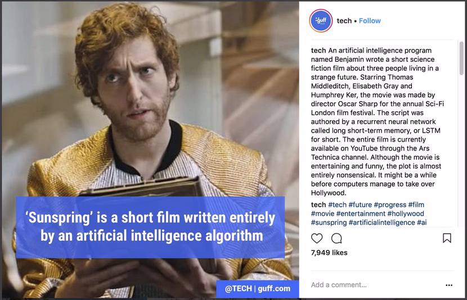The image size is (467, 300).
Task: Open the #movie hashtag
Action: coord(322,213)
